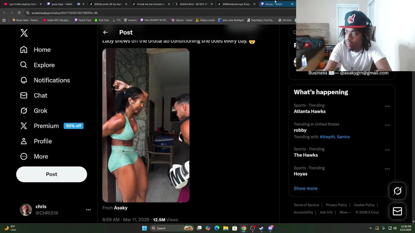Go to Profile in the sidebar

(x=36, y=141)
